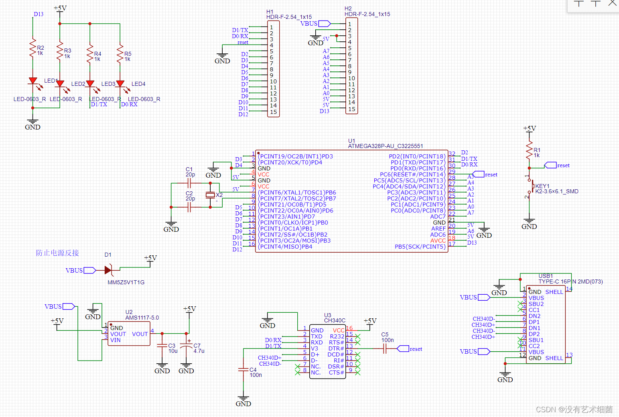Click the PB5(SCK/PCINT5) pin name in U1
This screenshot has width=619, height=417.
click(x=420, y=247)
